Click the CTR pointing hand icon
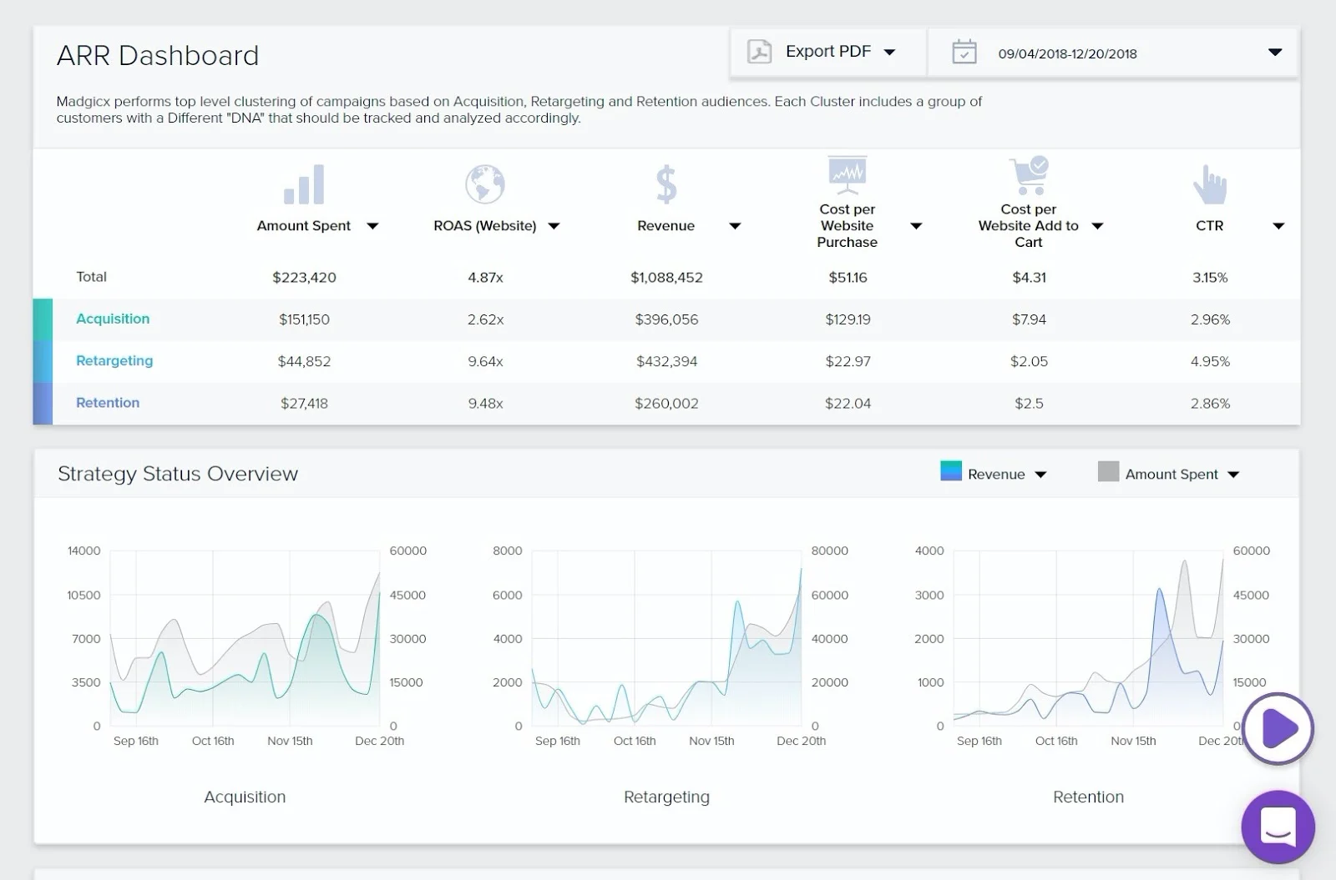 pos(1210,184)
